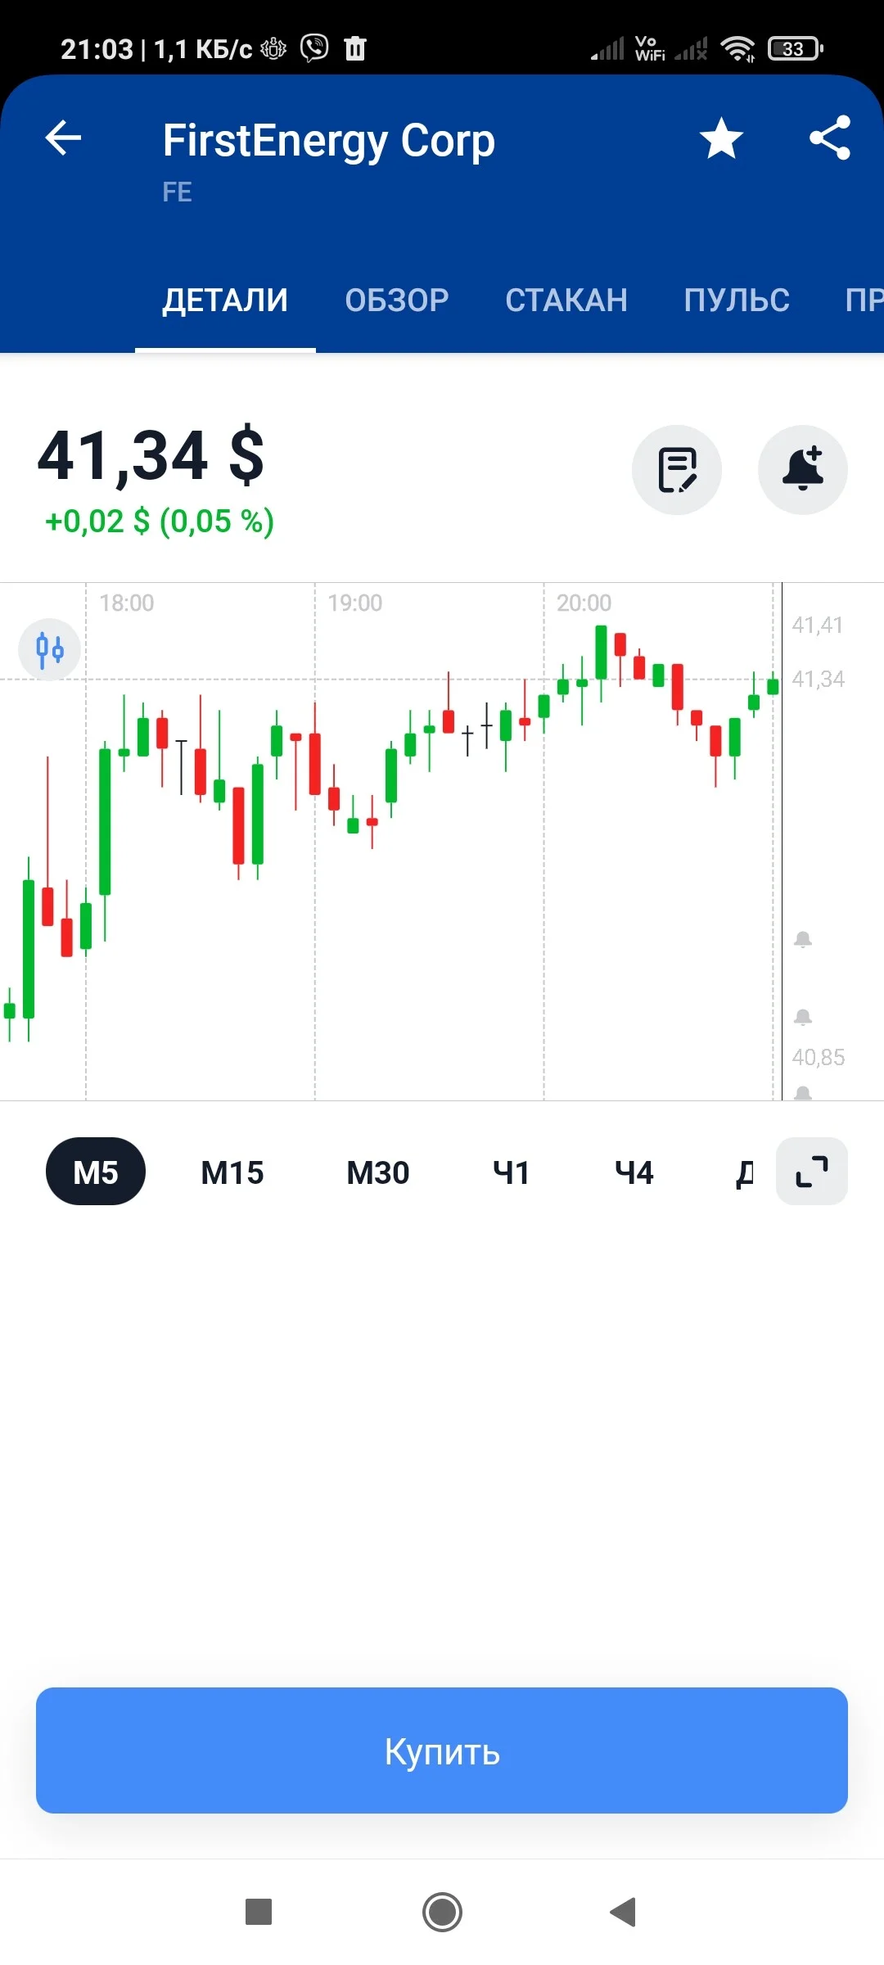Open the ПУЛЬС tab
Image resolution: width=884 pixels, height=1965 pixels.
(x=737, y=300)
